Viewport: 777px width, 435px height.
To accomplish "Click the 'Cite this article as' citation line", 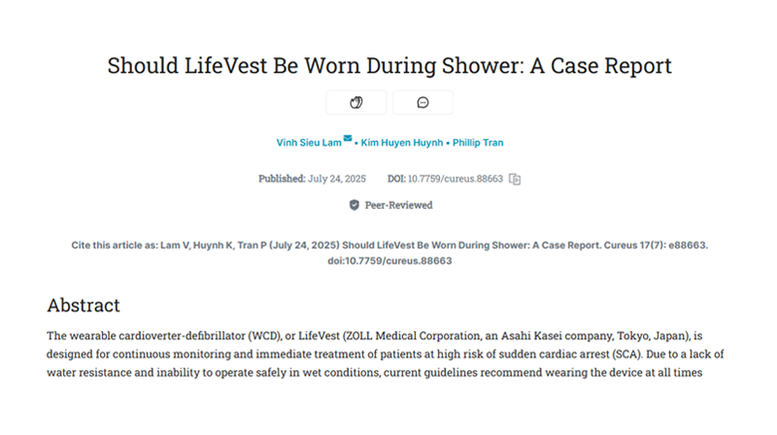I will coord(389,246).
